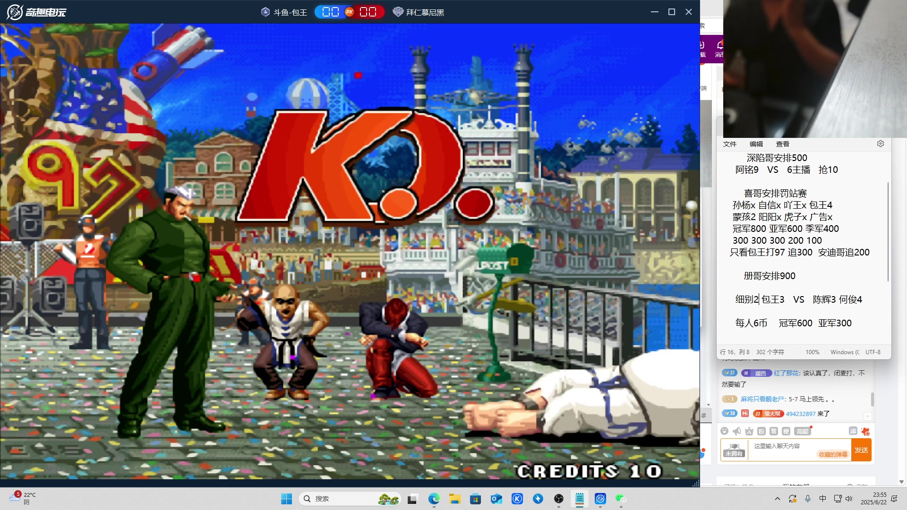Click Notepad line '蒙孩2 阳阳x 虎子x 广告x'
The image size is (907, 510).
pyautogui.click(x=782, y=217)
